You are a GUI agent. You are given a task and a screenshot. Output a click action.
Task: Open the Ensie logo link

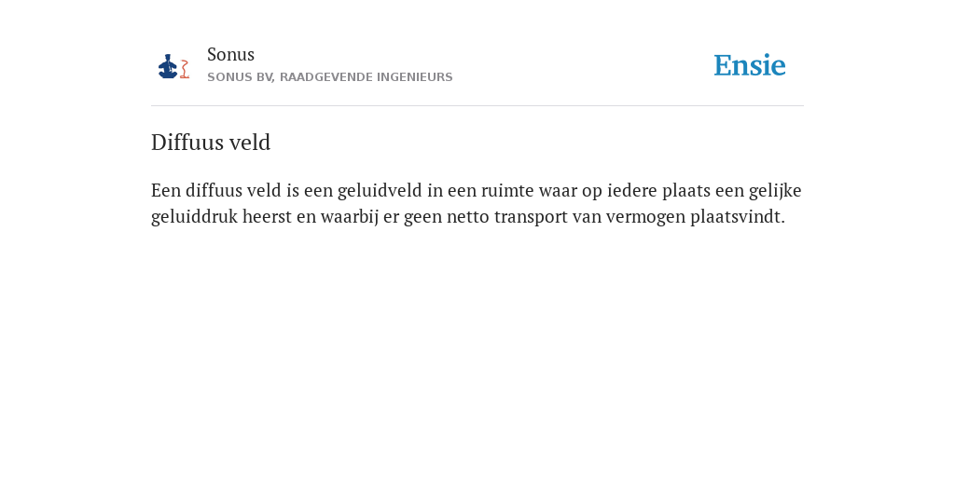750,65
